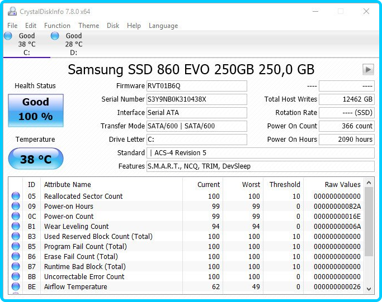Click the Rotation Rate value ---- (SSD)
Image resolution: width=382 pixels, height=302 pixels.
tap(347, 113)
